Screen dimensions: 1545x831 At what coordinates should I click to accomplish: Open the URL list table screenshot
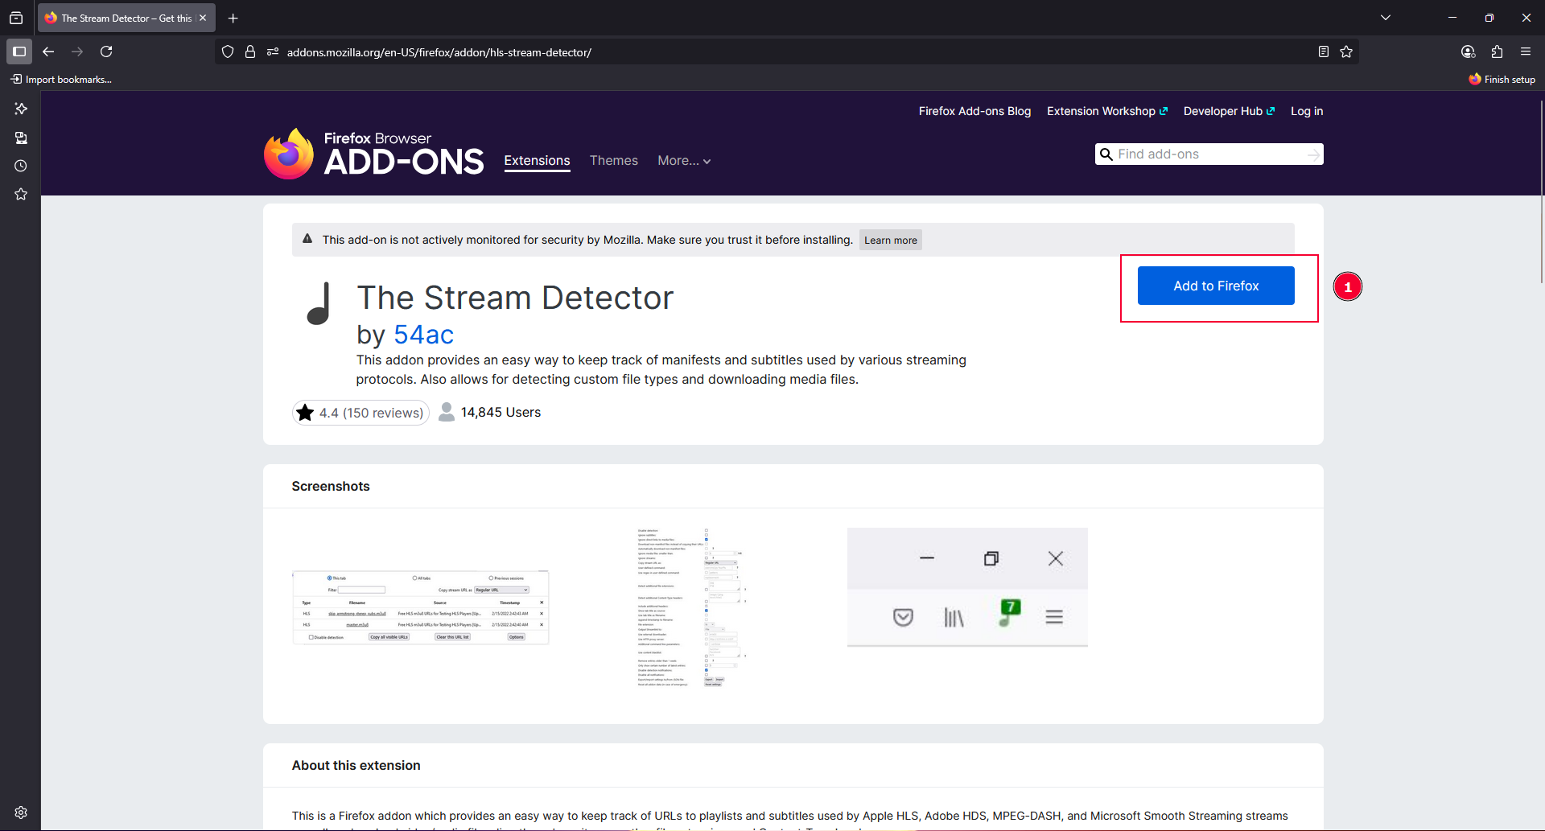pos(420,608)
